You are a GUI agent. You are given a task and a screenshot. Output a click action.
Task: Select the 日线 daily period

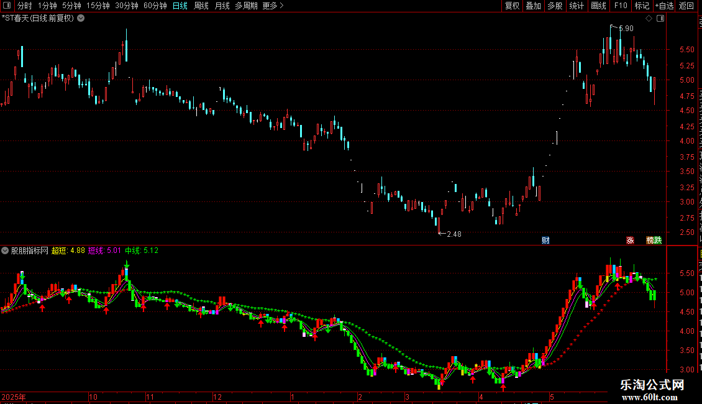point(180,6)
